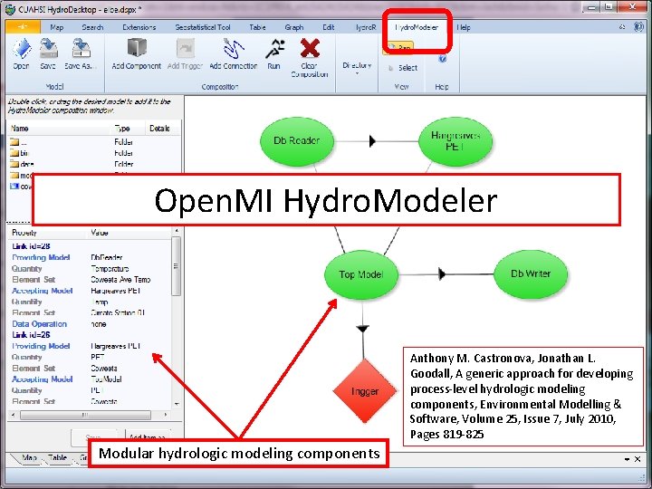Open the parent '...' folder row
Screen dimensions: 652x489
[x=95, y=142]
